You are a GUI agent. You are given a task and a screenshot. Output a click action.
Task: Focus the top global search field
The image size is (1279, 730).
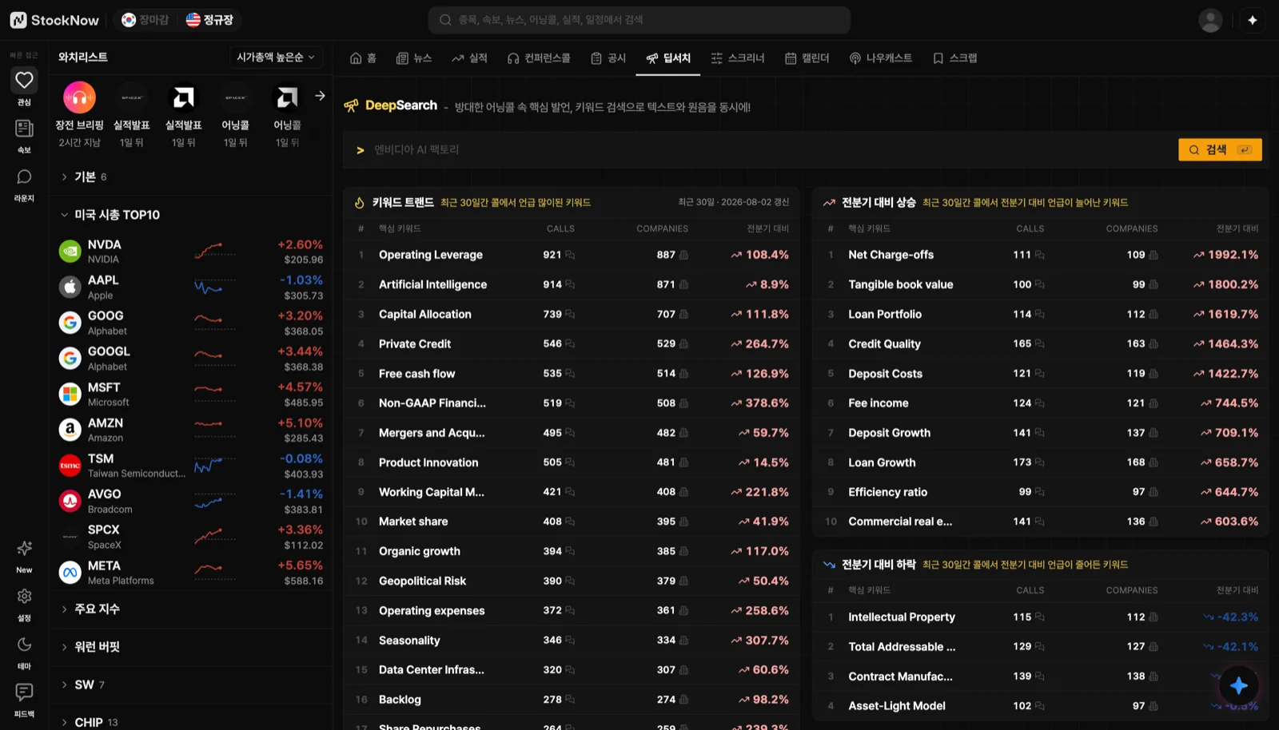tap(639, 20)
